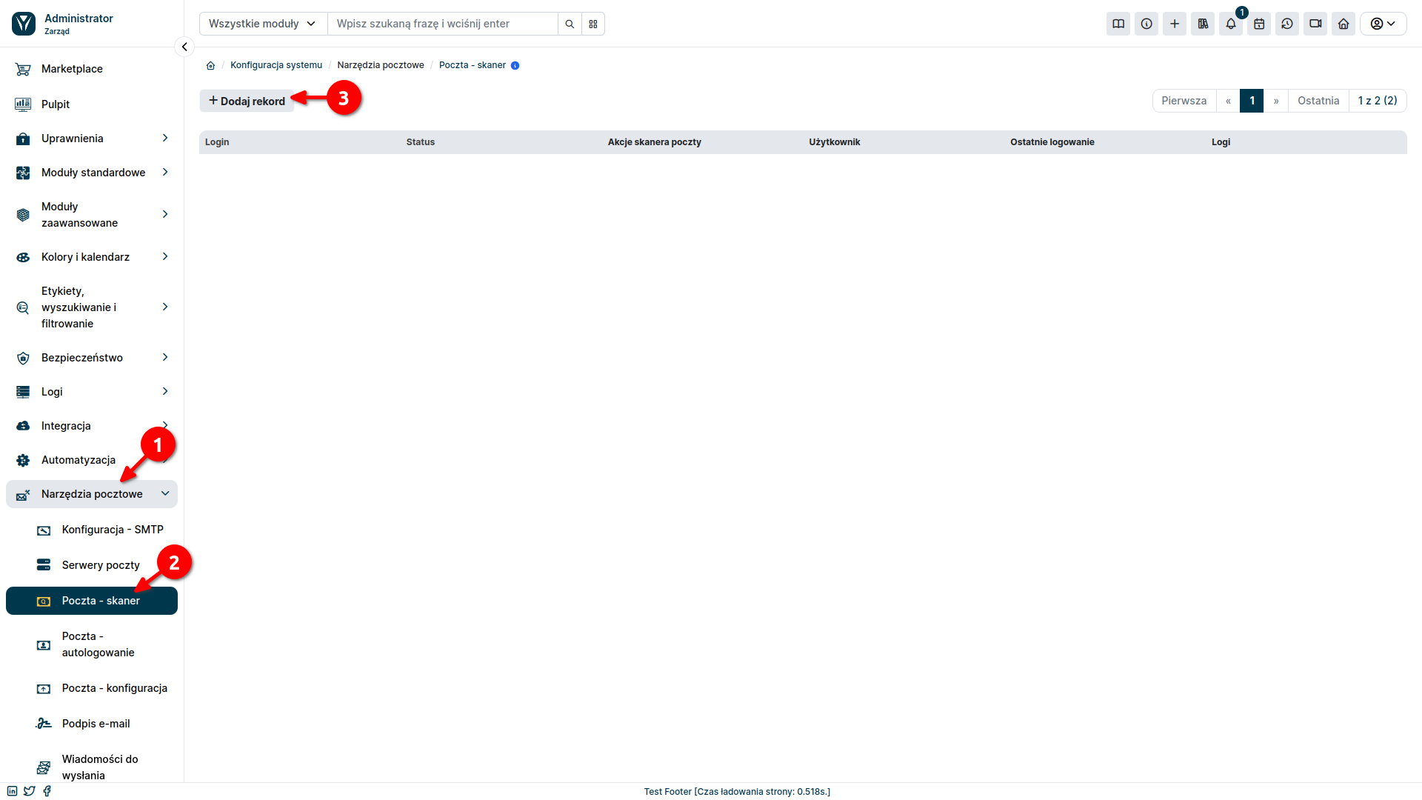Click the Poczta - skaner mail scanner icon
This screenshot has width=1422, height=800.
tap(43, 600)
